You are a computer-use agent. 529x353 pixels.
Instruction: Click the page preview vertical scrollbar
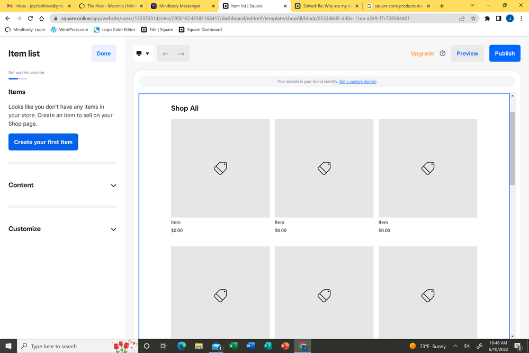(x=512, y=148)
